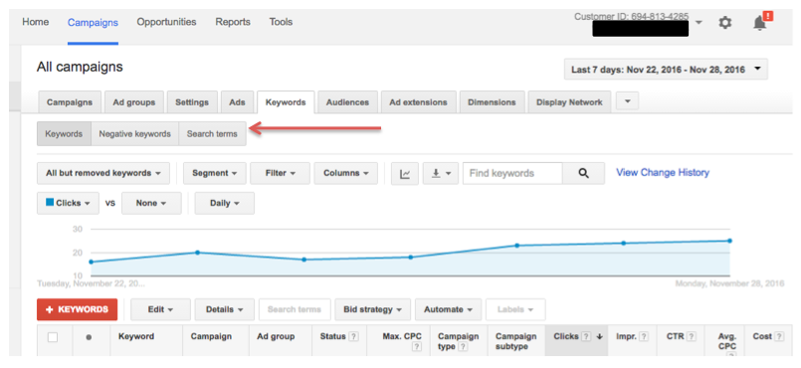Click the search magnifier button

[x=583, y=173]
